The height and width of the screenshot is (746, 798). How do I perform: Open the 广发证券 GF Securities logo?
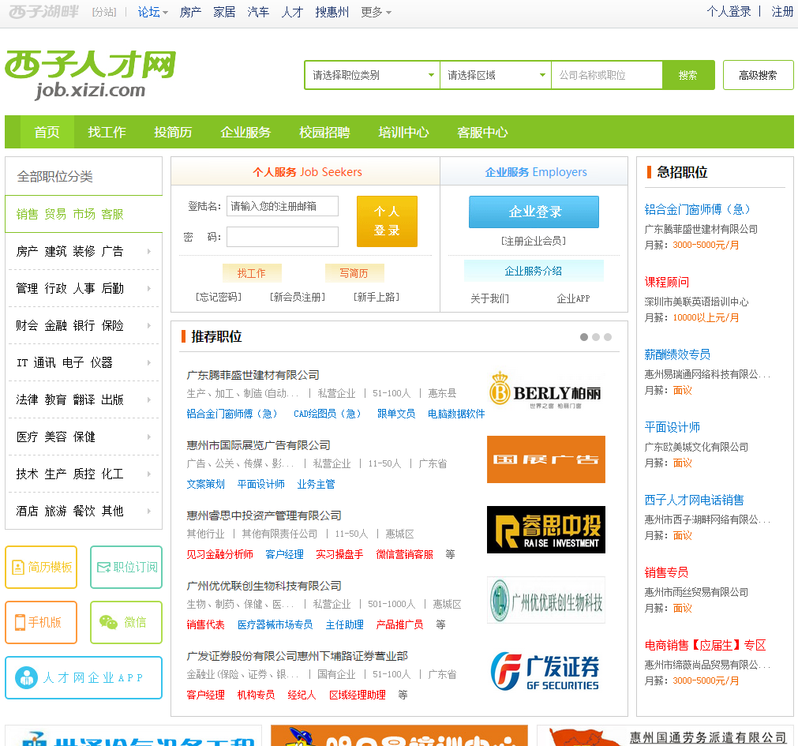pyautogui.click(x=546, y=670)
